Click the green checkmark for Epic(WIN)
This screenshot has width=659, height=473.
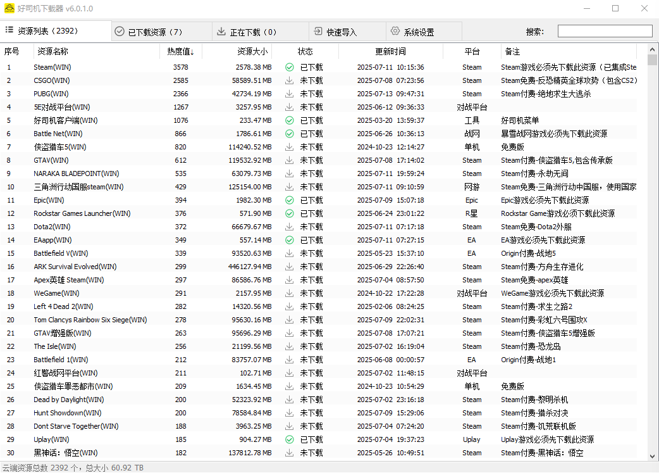pos(289,200)
